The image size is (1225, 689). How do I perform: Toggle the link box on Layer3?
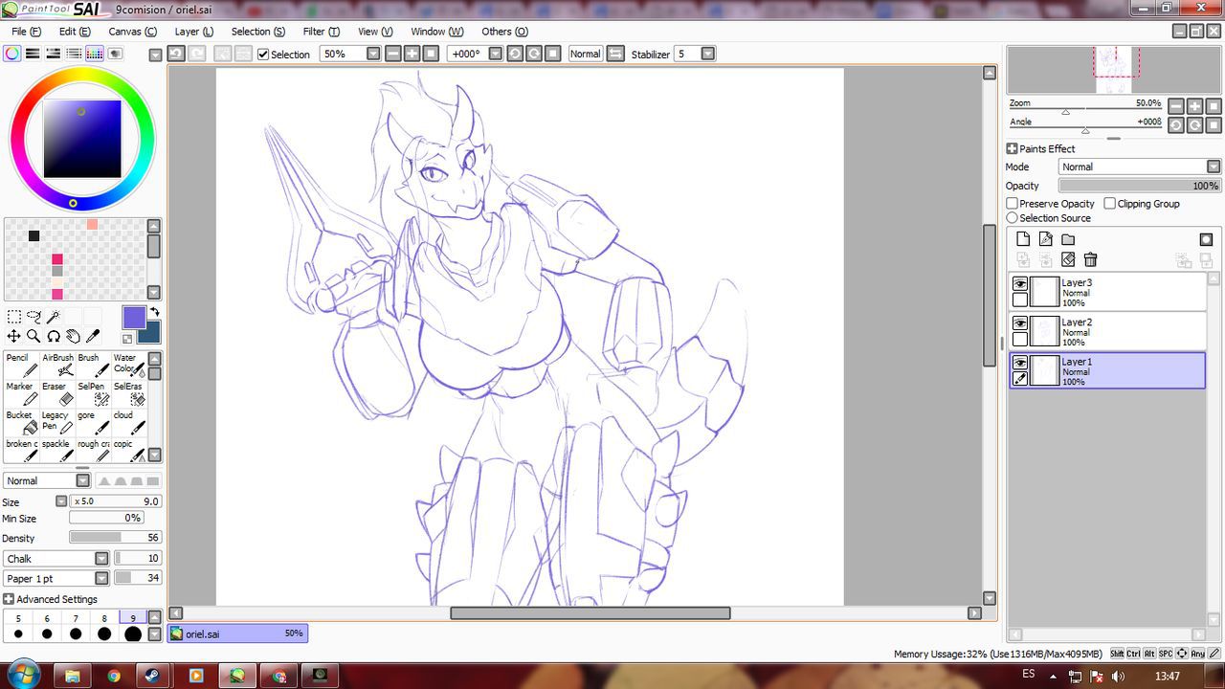pos(1020,300)
